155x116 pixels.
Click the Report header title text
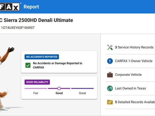pyautogui.click(x=31, y=7)
